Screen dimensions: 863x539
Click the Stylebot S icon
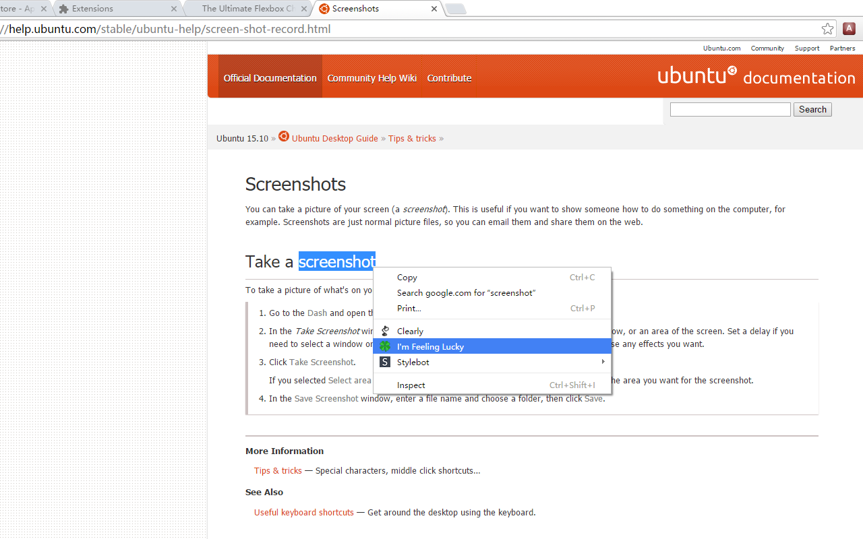coord(385,362)
